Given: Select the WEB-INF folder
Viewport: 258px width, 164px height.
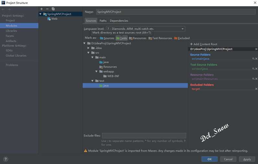Looking at the screenshot, I should 111,76.
